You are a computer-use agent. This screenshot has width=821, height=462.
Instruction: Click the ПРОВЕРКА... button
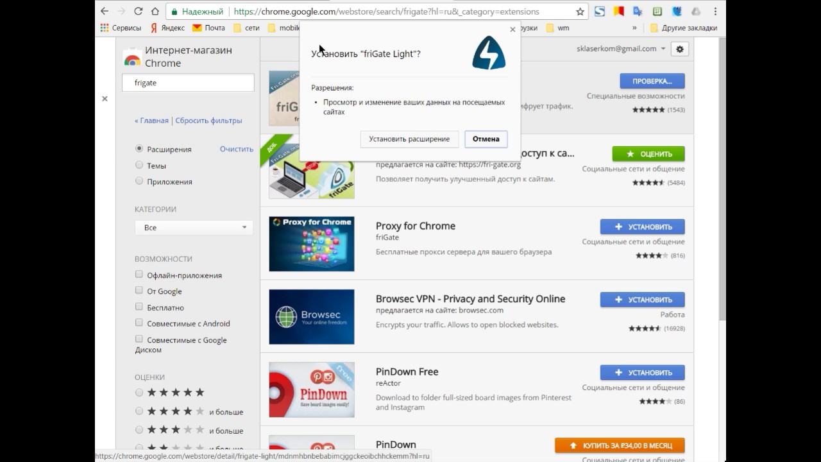[x=652, y=81]
